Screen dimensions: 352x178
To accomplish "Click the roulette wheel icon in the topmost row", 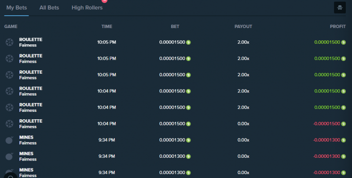I will tap(9, 42).
